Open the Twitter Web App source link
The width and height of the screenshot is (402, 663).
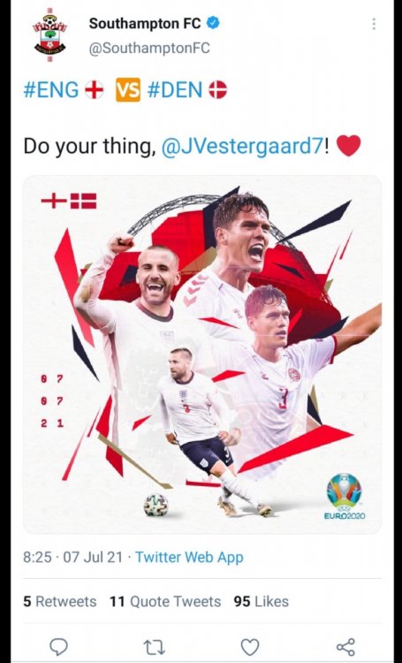189,557
